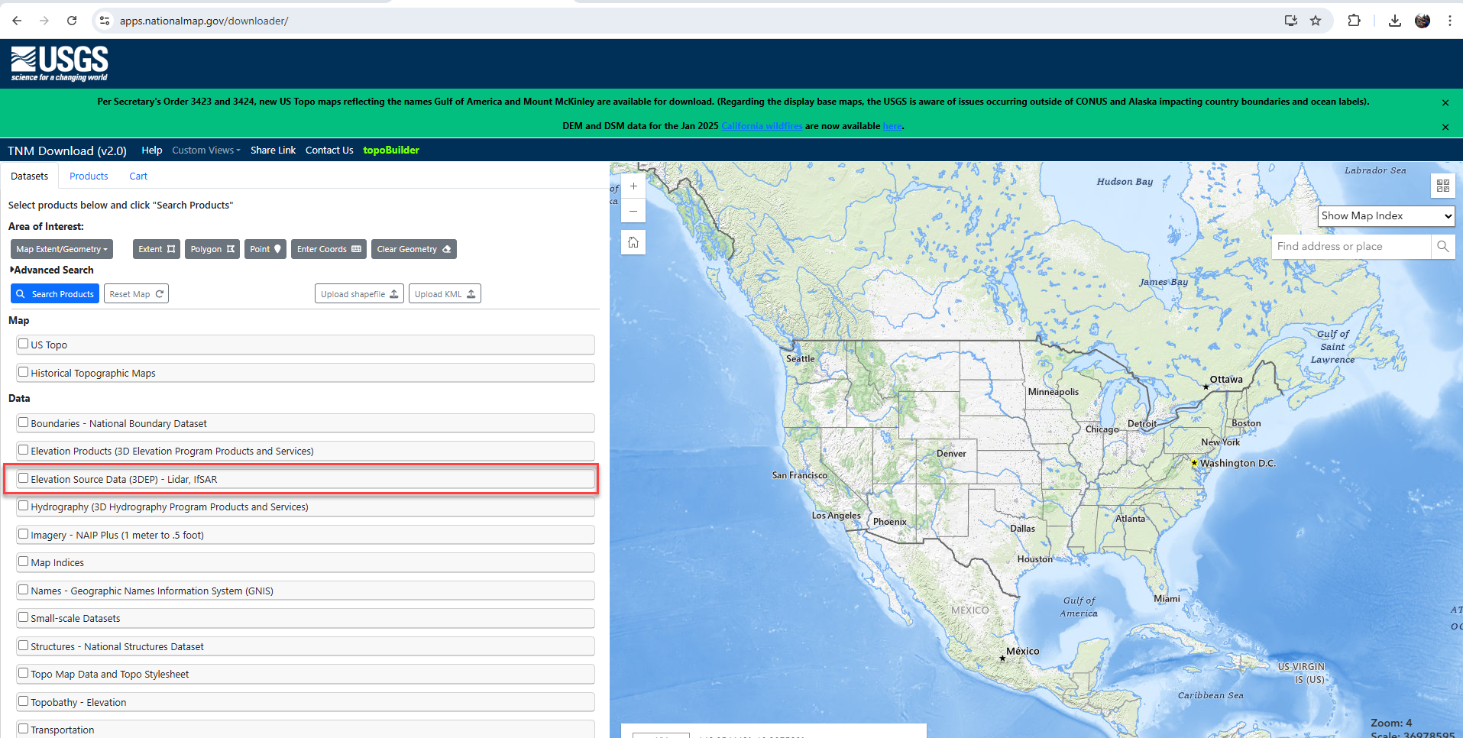Screen dimensions: 1463x738
Task: Expand the Advanced Search section
Action: 52,270
